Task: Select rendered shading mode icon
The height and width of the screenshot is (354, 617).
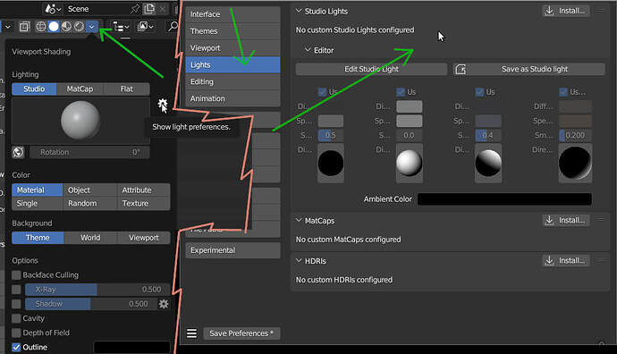Action: click(79, 26)
